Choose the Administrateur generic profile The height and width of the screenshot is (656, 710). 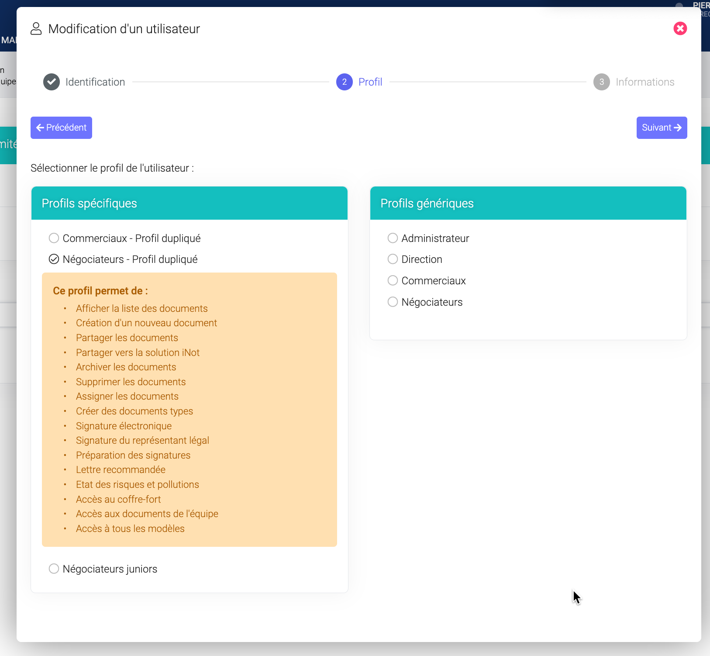point(393,238)
